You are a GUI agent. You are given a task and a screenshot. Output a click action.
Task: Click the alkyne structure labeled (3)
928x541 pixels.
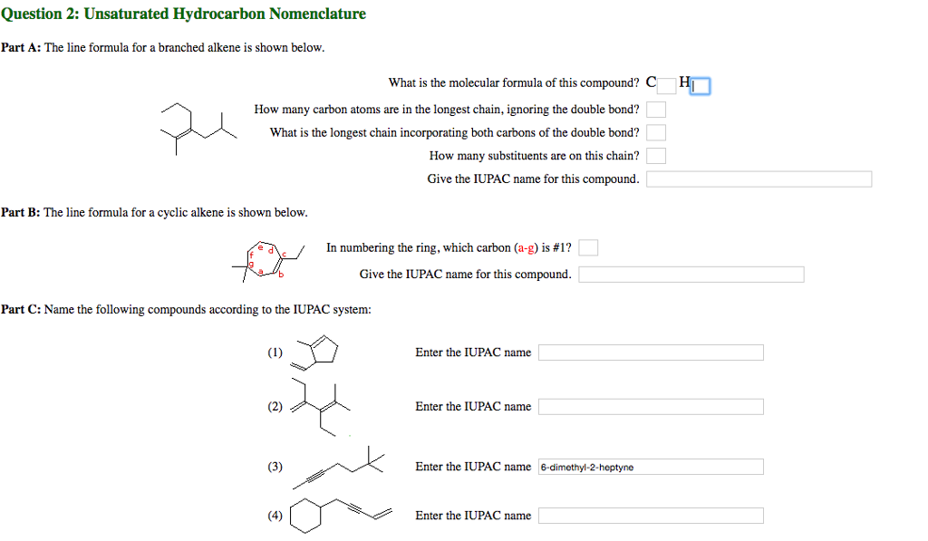click(344, 468)
